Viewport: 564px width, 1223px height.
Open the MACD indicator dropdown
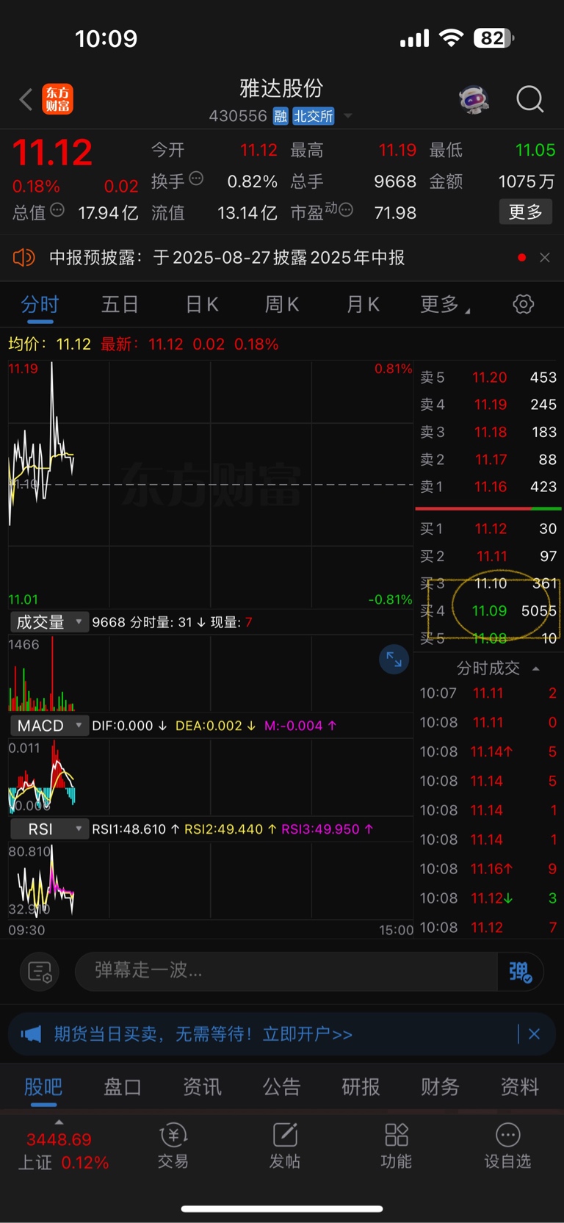pos(48,726)
